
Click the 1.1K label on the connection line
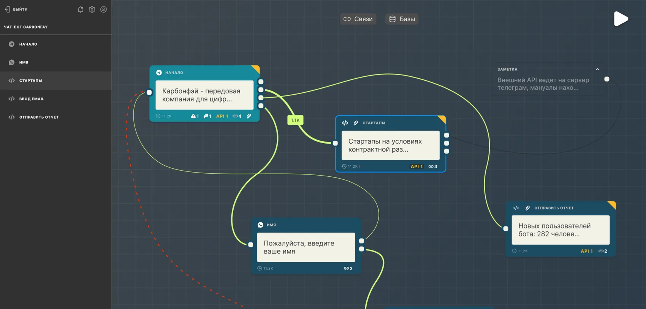(x=295, y=120)
